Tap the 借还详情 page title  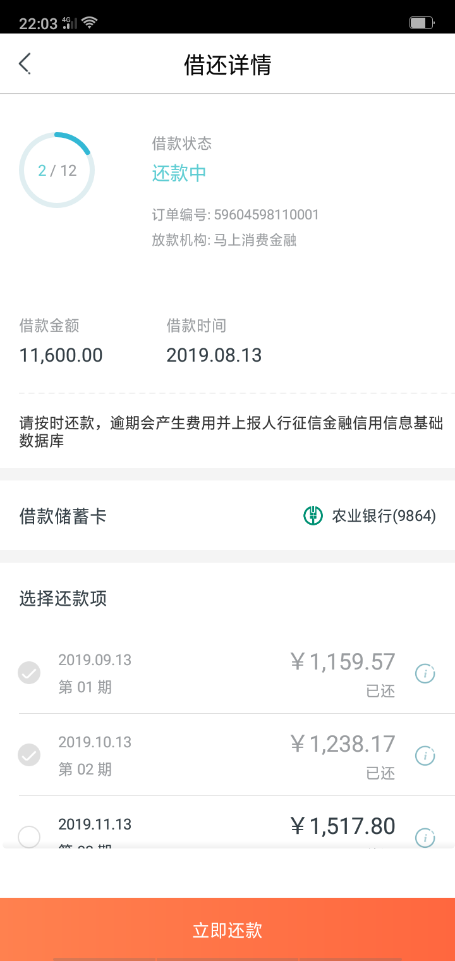[227, 64]
